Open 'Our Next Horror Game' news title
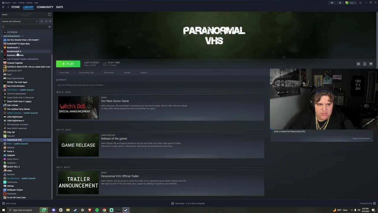Image resolution: width=378 pixels, height=213 pixels. point(115,101)
